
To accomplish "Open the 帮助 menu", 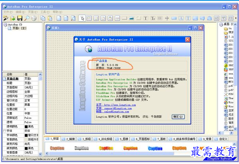I will (57, 12).
